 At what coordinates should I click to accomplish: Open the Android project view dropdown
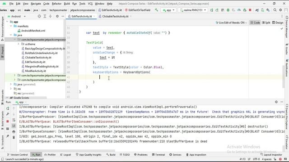[x=17, y=16]
